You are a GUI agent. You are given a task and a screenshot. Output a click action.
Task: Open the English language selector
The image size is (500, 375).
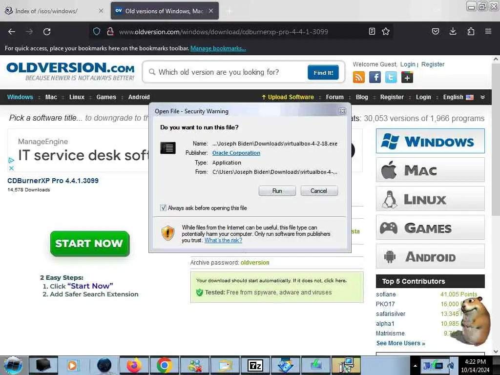pyautogui.click(x=458, y=97)
